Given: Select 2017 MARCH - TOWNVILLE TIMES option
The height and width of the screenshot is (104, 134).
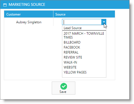Looking at the screenshot, I should (x=84, y=35).
